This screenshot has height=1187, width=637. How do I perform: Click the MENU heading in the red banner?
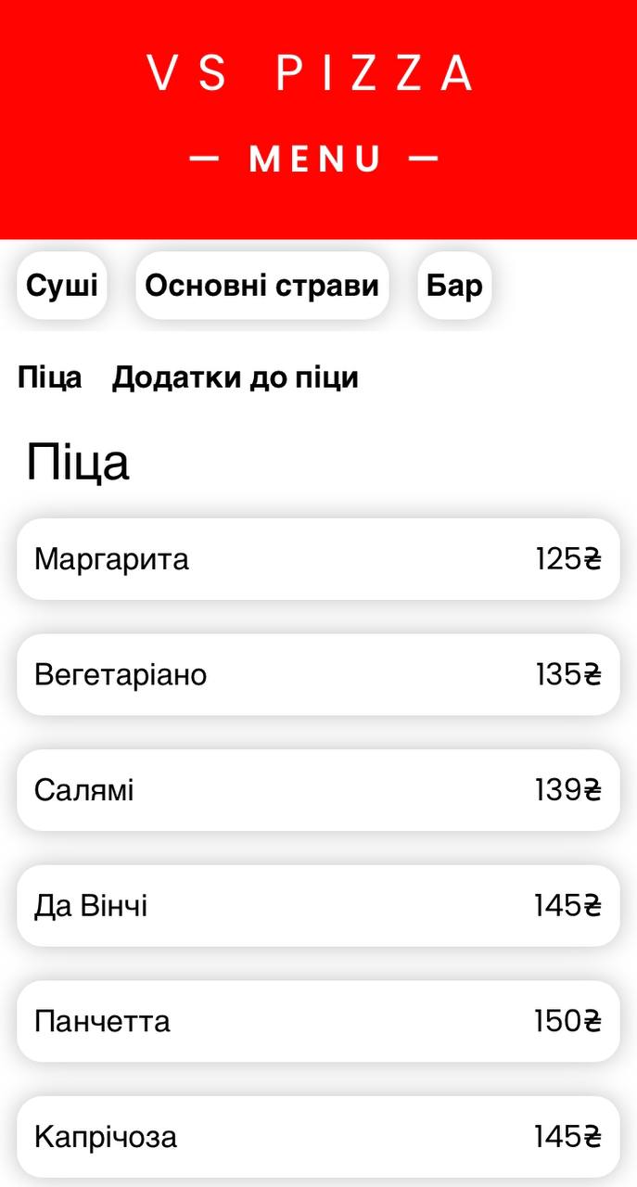(x=314, y=160)
